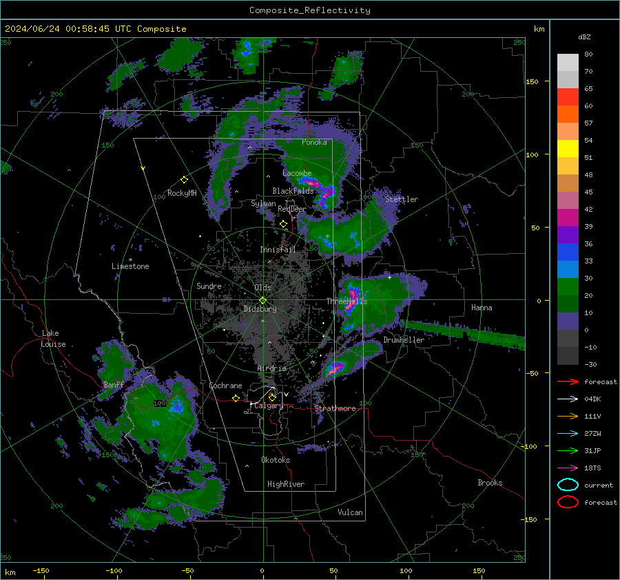
Task: Click the orange 111V arrow icon
Action: (568, 416)
